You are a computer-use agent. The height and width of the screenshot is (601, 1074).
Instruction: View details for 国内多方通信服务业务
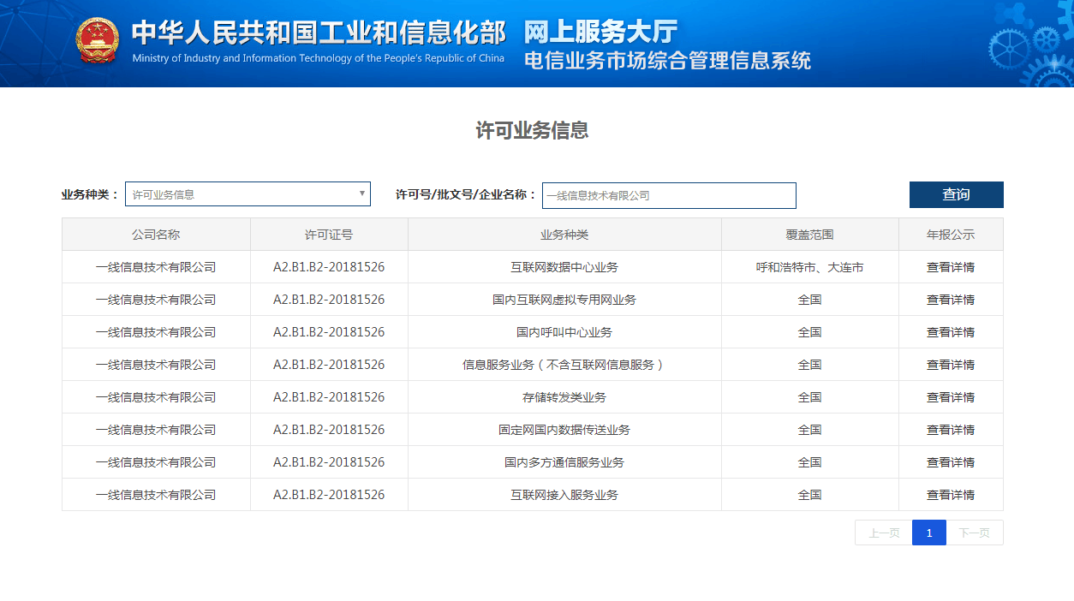pyautogui.click(x=950, y=462)
